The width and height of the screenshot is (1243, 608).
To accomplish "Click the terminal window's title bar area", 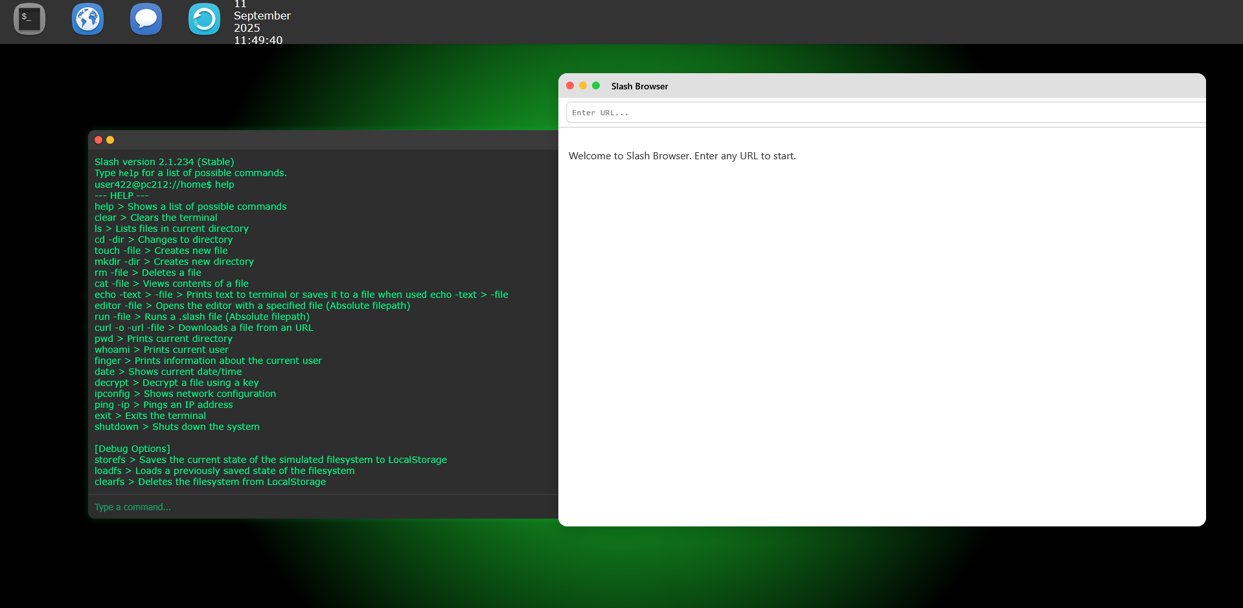I will coord(324,140).
